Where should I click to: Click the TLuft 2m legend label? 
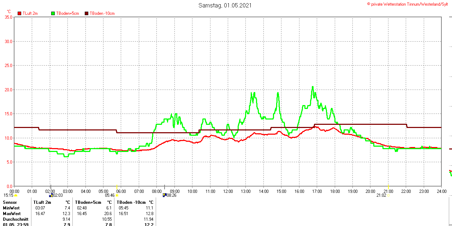pos(30,13)
